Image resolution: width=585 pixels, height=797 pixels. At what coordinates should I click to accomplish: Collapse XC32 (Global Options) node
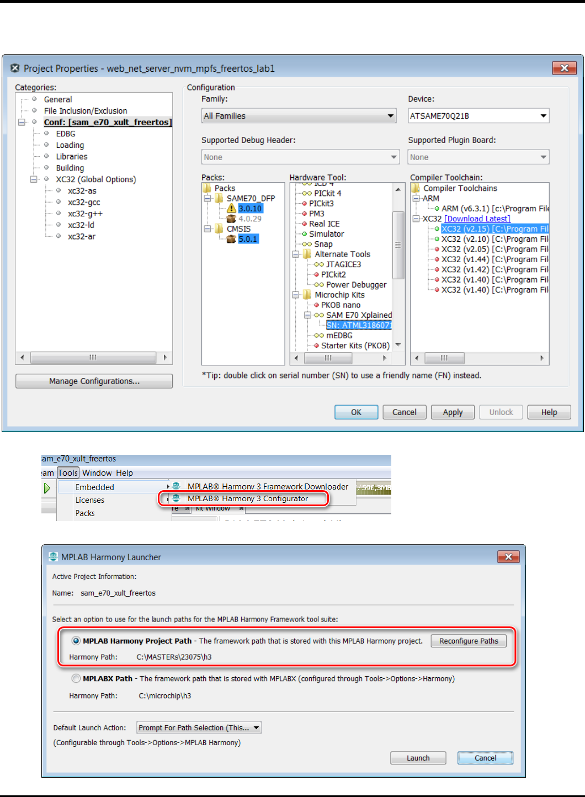(x=34, y=179)
